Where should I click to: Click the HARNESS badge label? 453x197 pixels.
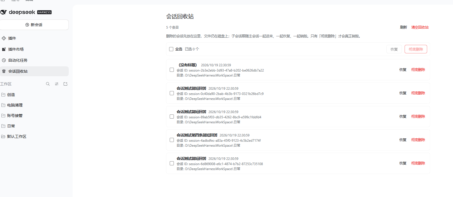(44, 12)
